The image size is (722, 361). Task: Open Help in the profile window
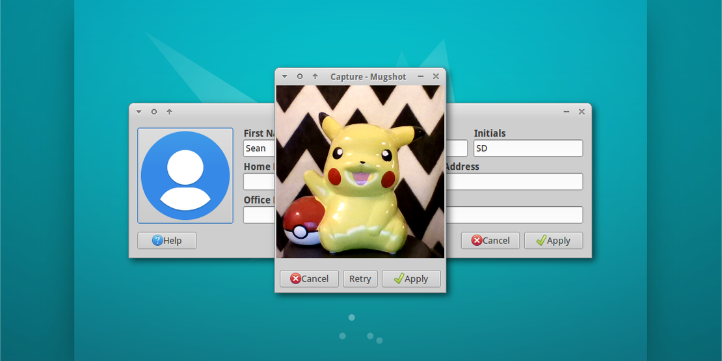[x=167, y=241]
